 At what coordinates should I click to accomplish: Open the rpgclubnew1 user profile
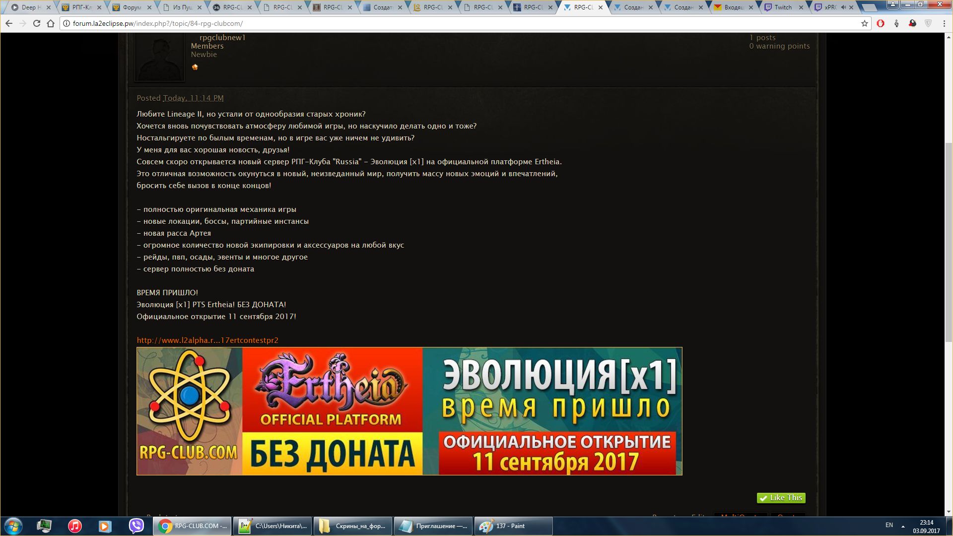tap(222, 38)
